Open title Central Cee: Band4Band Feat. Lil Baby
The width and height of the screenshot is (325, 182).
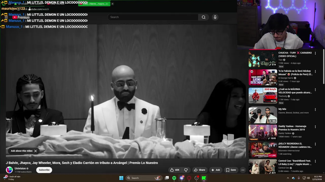(x=295, y=162)
